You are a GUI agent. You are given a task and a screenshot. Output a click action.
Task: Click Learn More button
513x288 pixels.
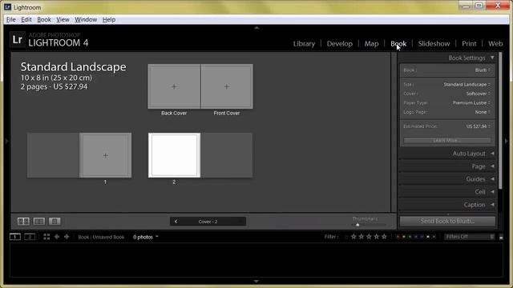[447, 141]
